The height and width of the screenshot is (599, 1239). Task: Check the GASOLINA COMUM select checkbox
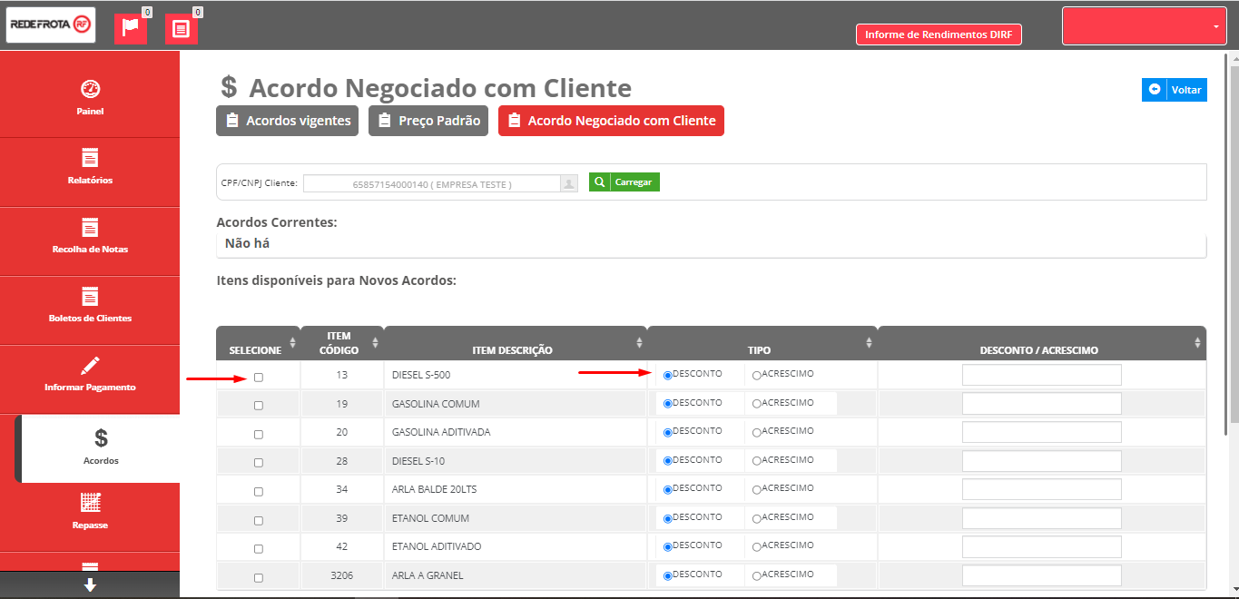pos(259,406)
